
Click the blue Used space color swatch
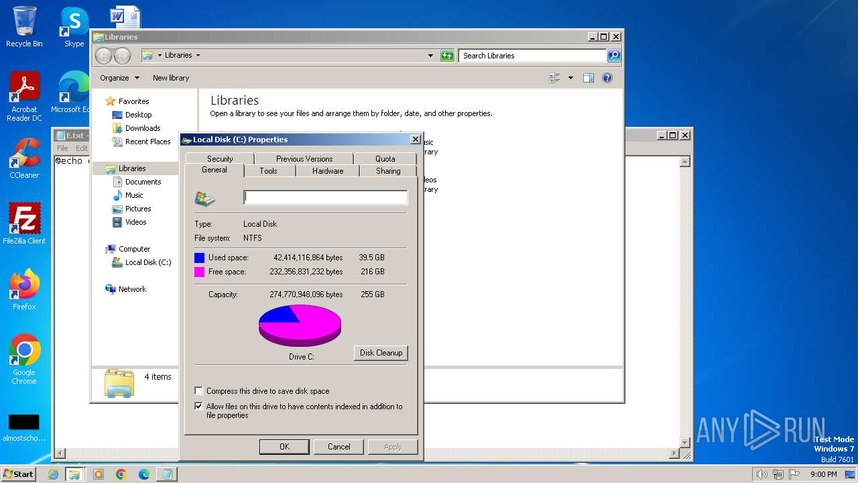point(199,258)
